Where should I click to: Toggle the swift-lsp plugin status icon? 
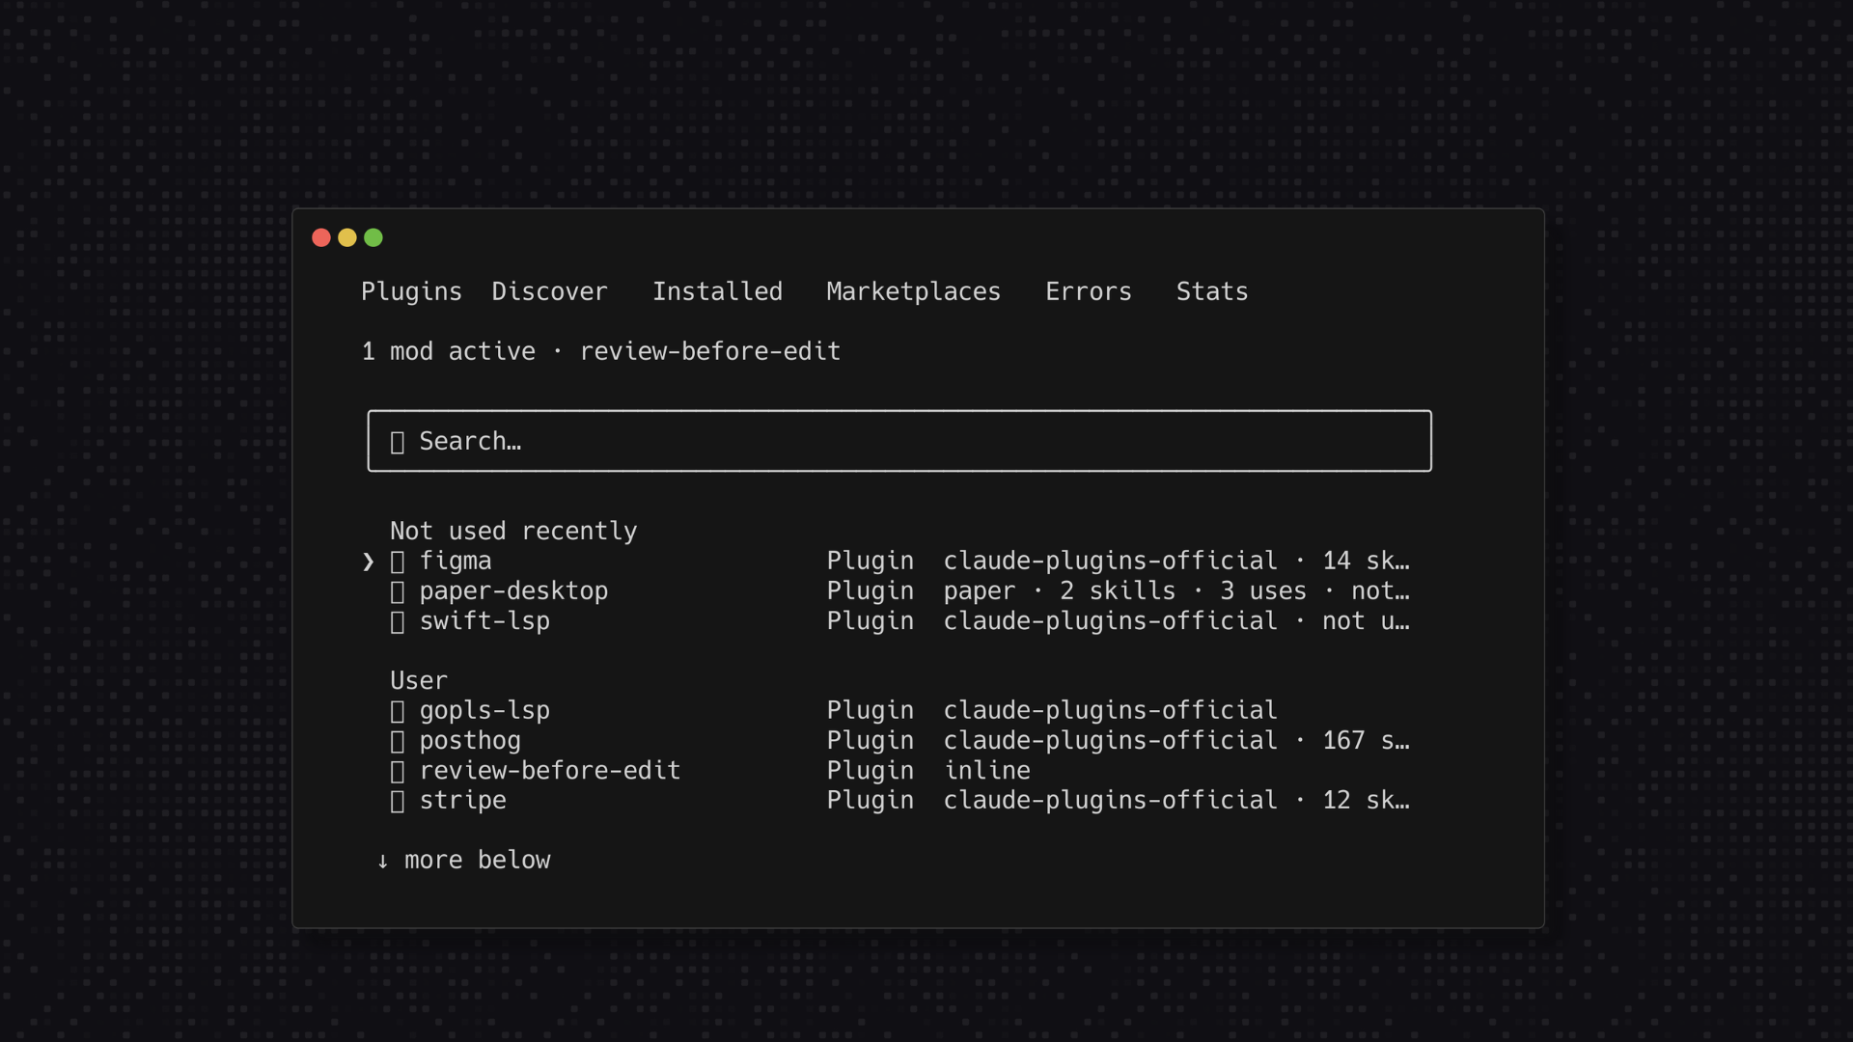coord(397,621)
